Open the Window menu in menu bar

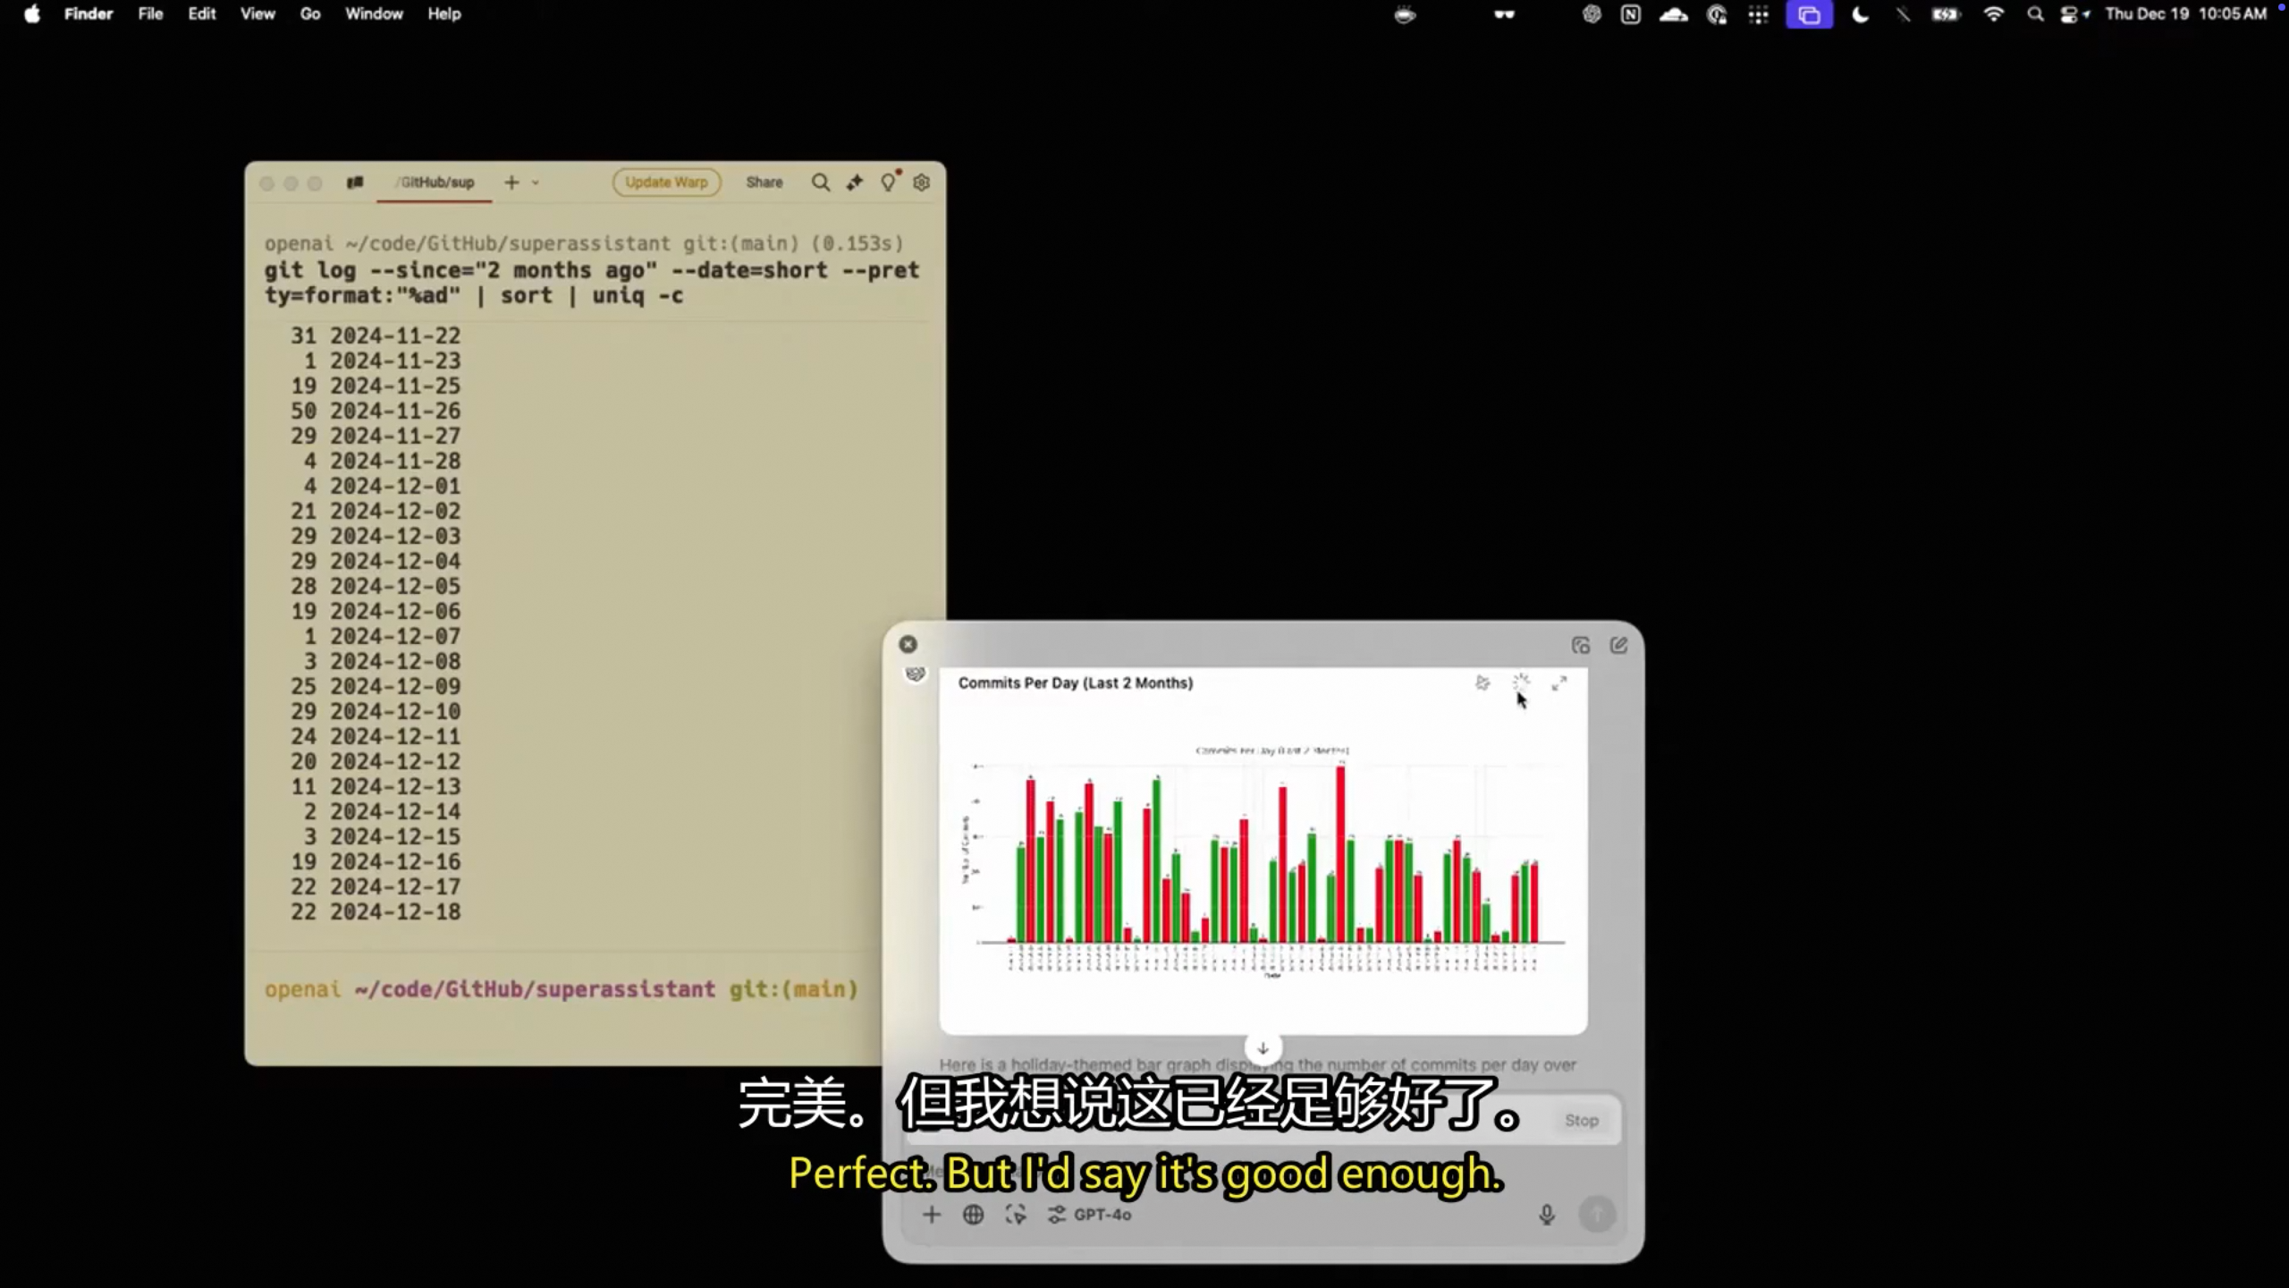[x=374, y=14]
